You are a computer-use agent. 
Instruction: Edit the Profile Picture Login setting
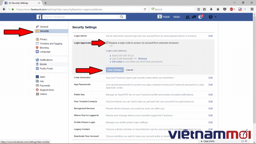(210, 122)
